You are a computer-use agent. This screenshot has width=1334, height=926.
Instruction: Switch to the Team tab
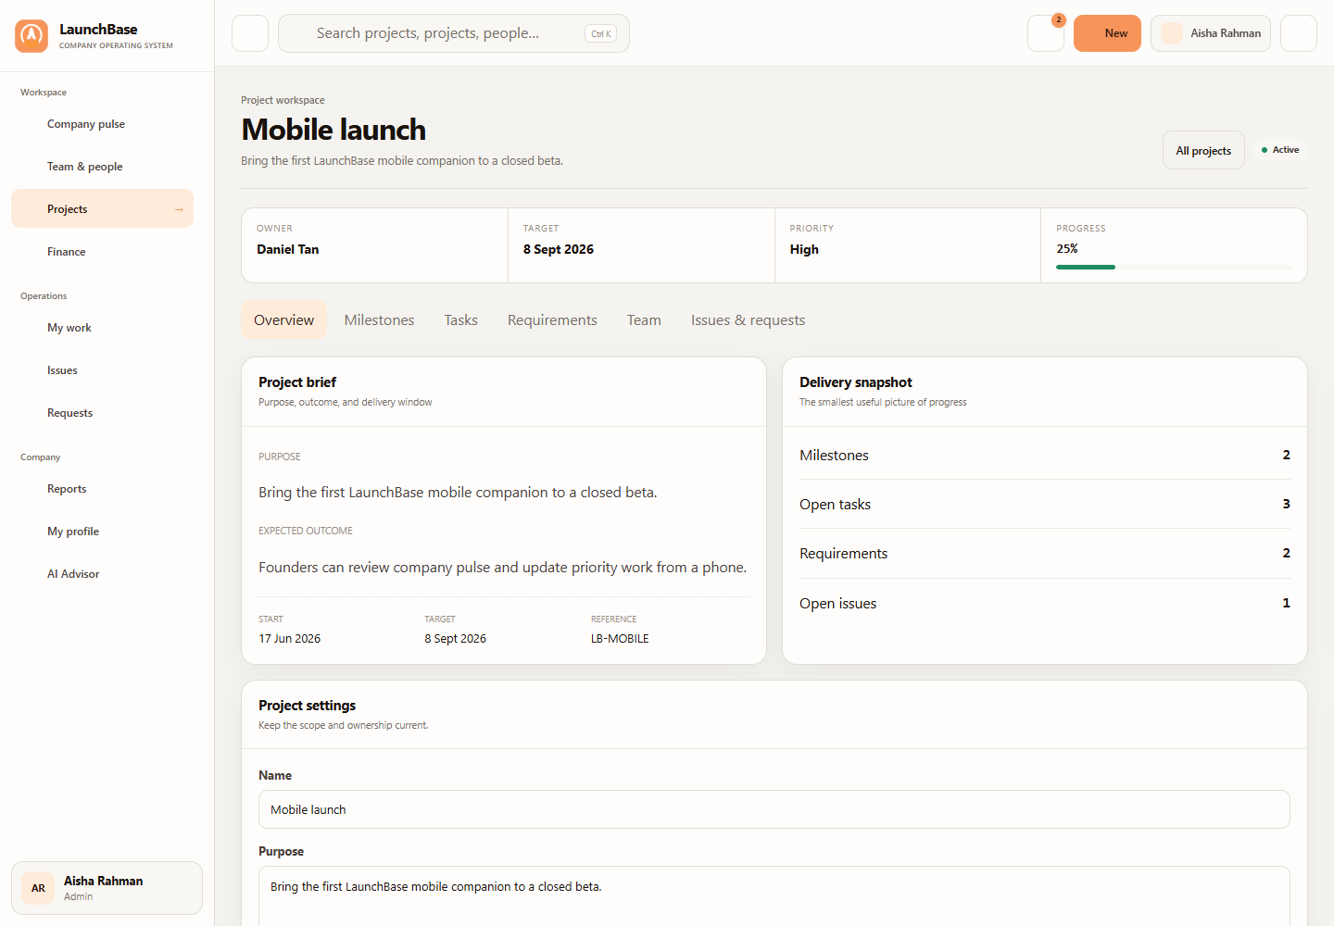pyautogui.click(x=644, y=320)
